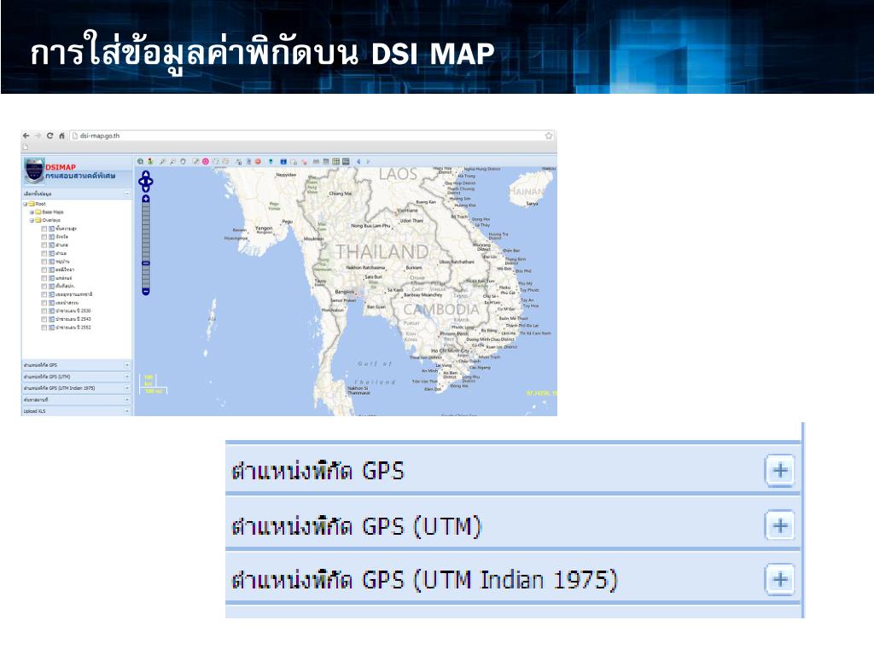Enable the layer ending in ปี 2530

coord(44,311)
